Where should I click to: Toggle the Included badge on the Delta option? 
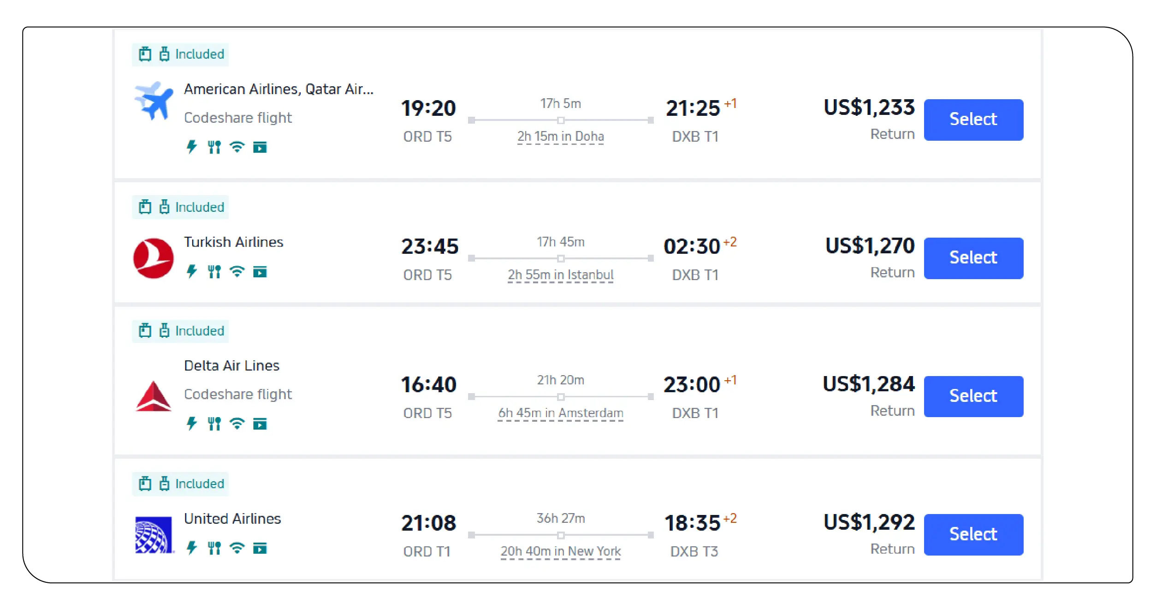pos(180,330)
